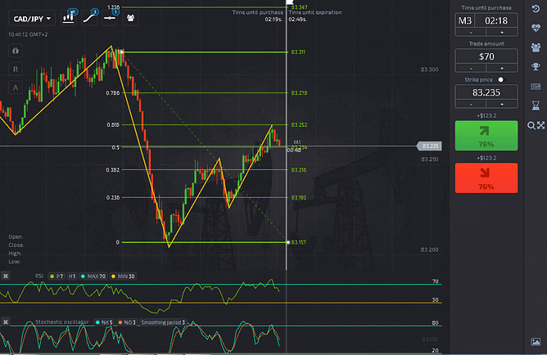Close the RSI indicator panel
This screenshot has height=355, width=547.
coord(5,276)
